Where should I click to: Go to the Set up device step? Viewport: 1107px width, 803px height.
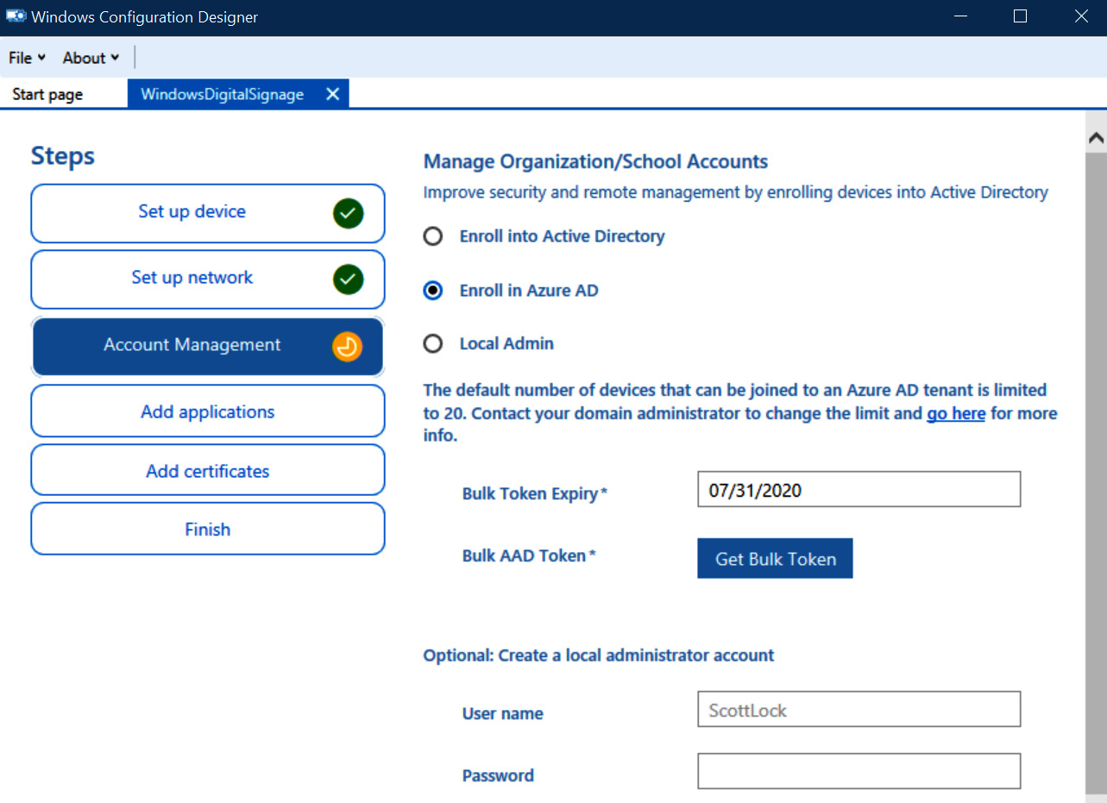coord(208,213)
